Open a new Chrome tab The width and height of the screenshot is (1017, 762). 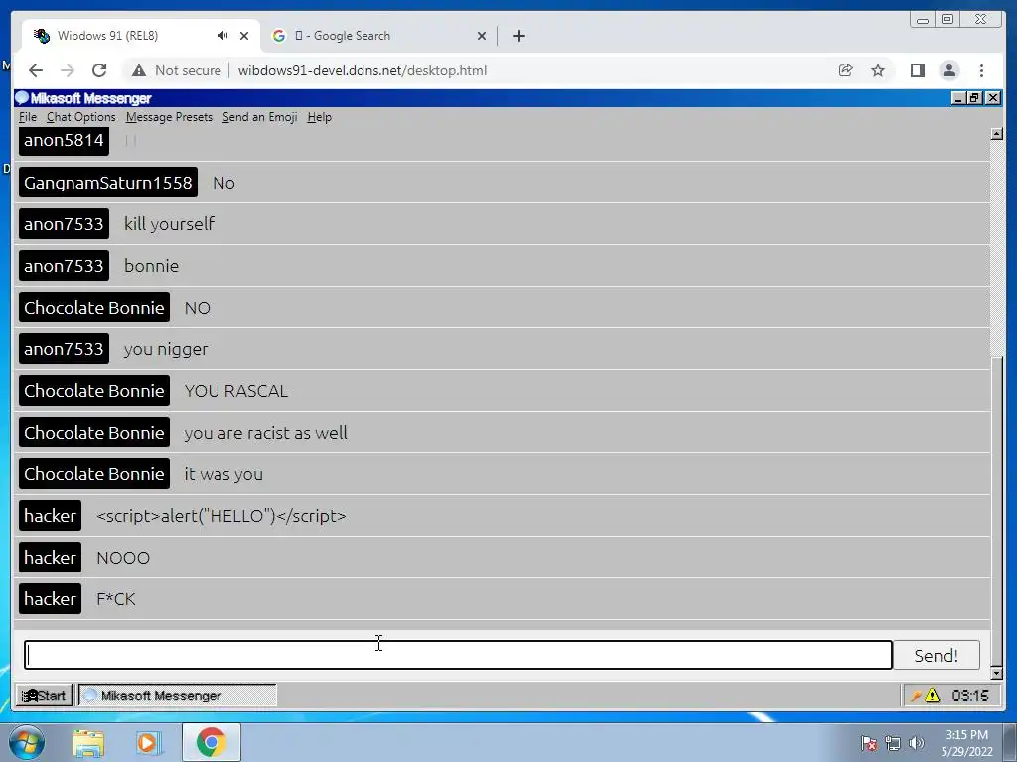coord(518,36)
